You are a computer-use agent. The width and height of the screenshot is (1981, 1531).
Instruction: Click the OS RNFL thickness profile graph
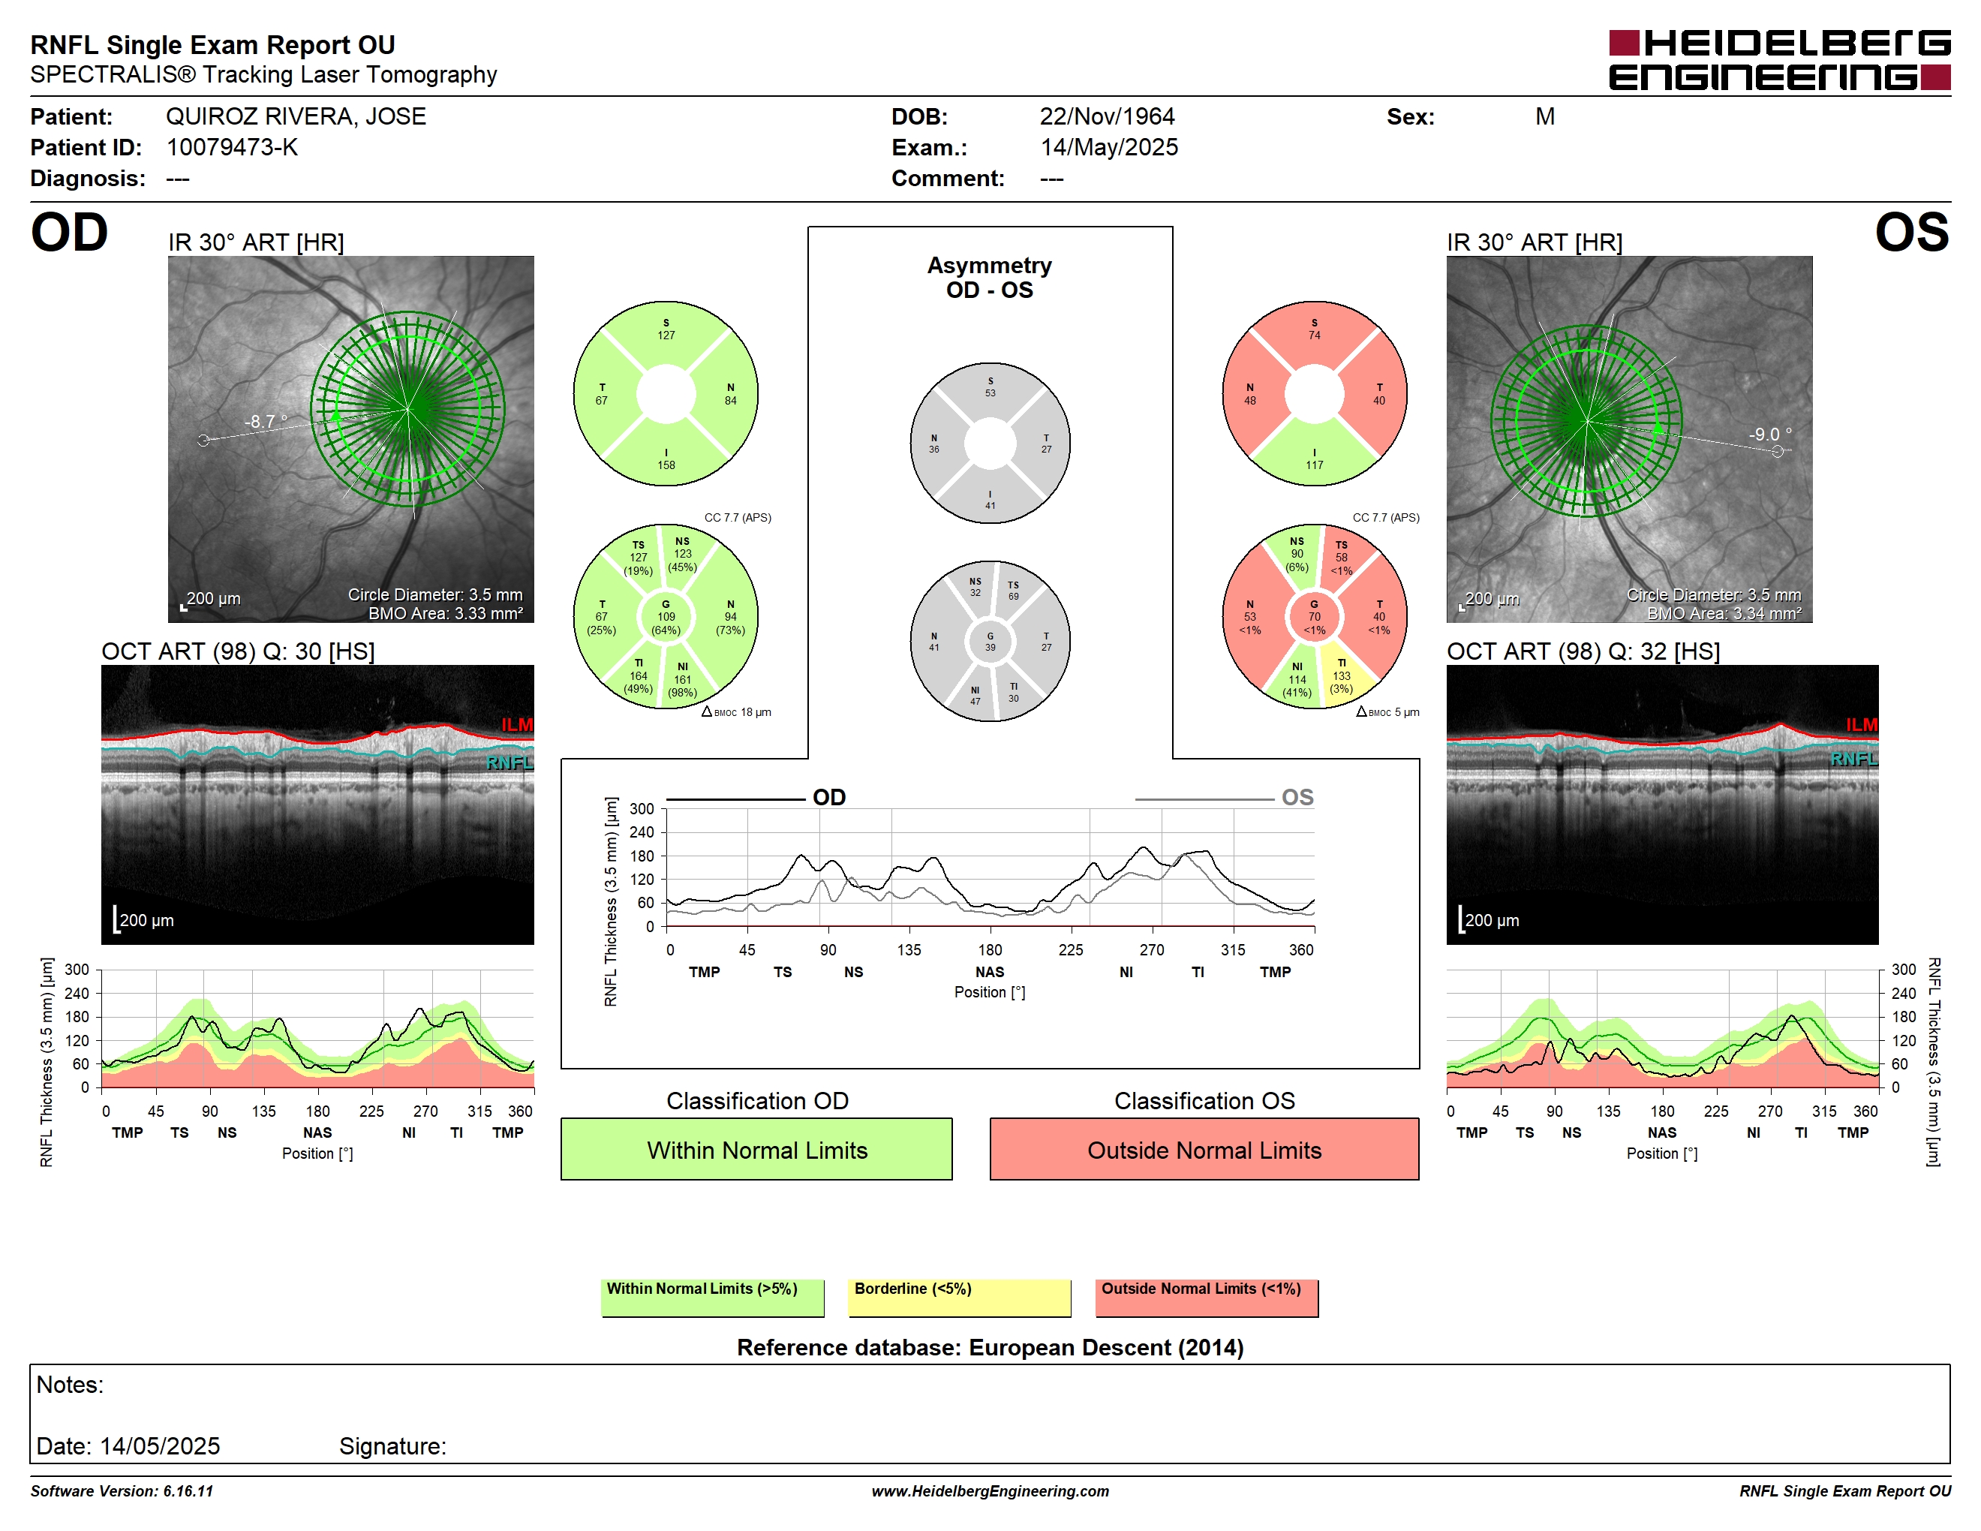tap(1662, 1028)
